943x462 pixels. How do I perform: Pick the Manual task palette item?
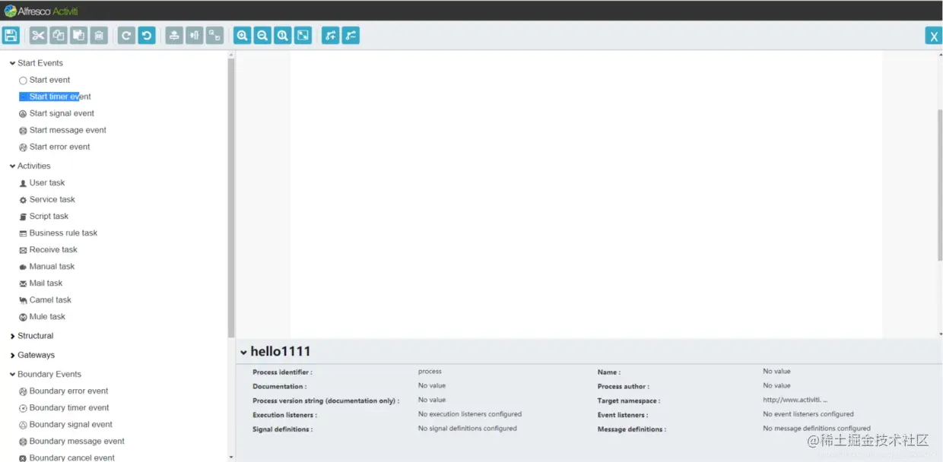[46, 266]
